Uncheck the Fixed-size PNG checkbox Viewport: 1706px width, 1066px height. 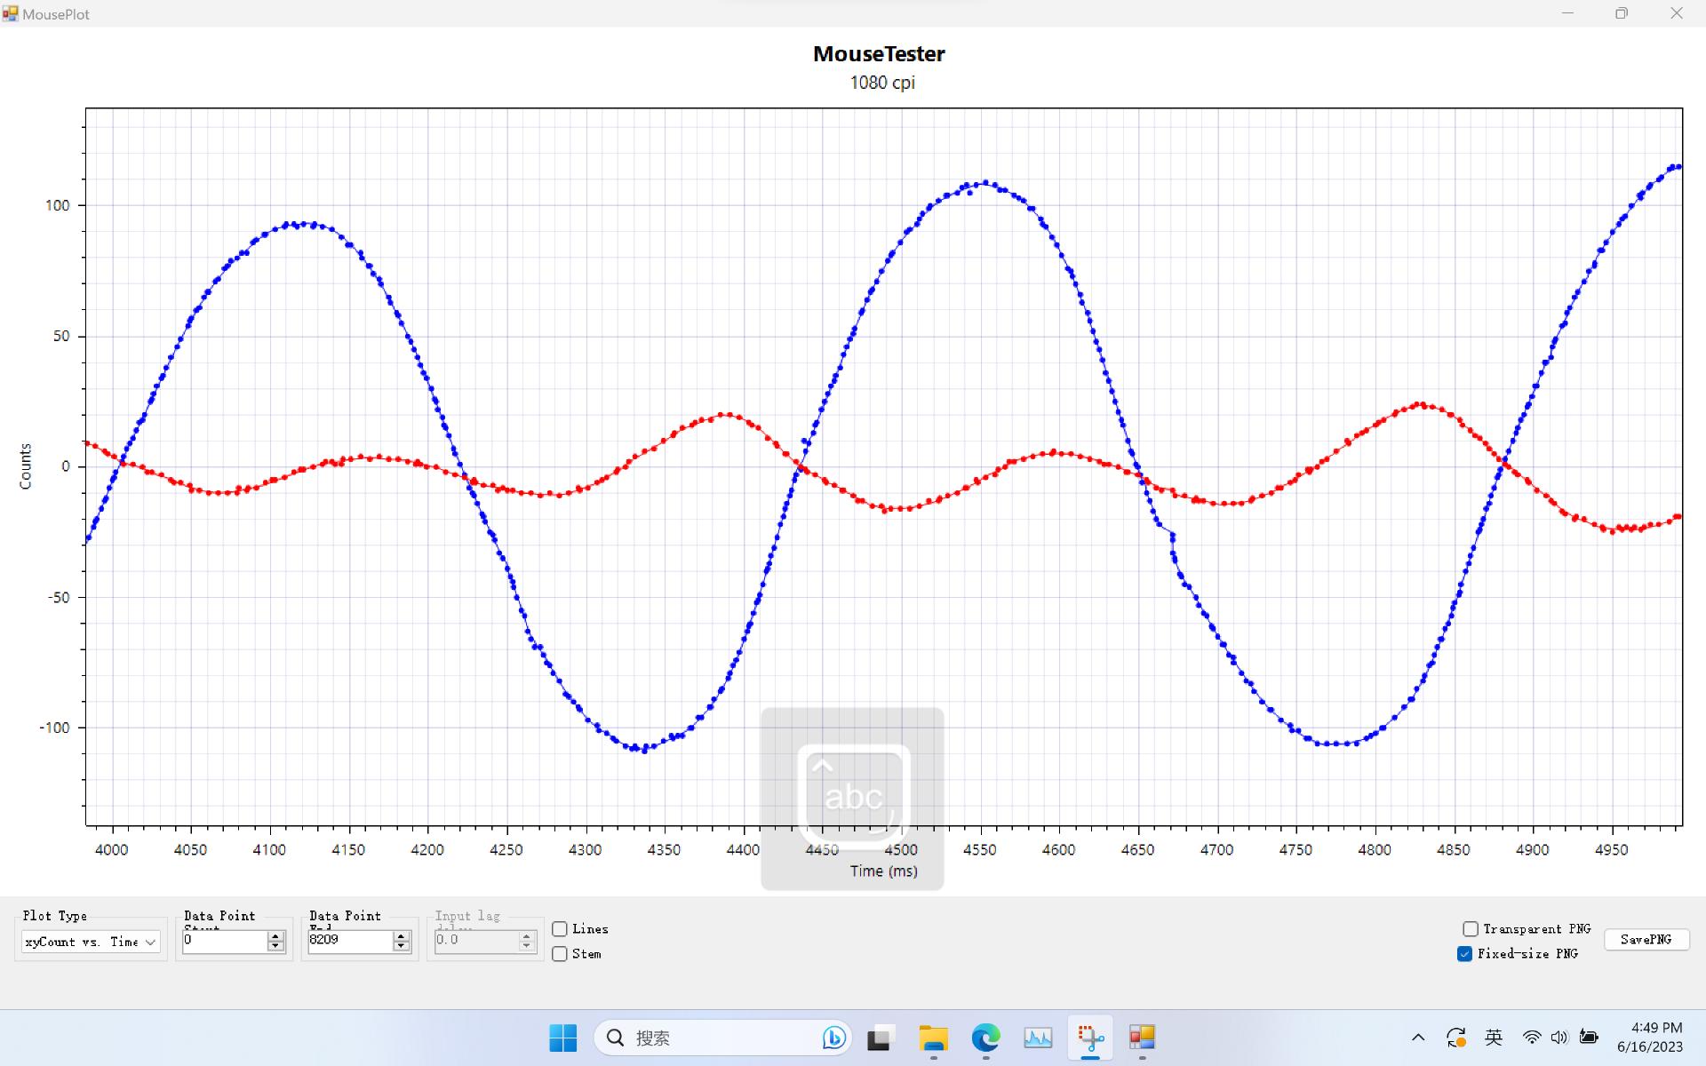[1465, 954]
